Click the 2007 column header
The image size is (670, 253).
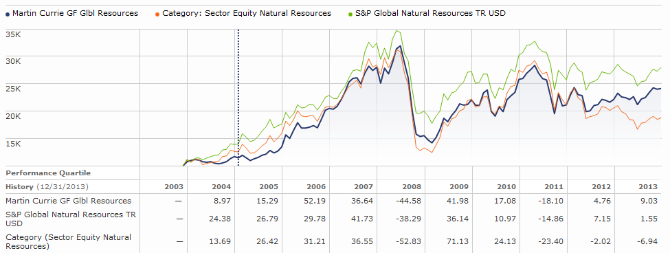364,187
